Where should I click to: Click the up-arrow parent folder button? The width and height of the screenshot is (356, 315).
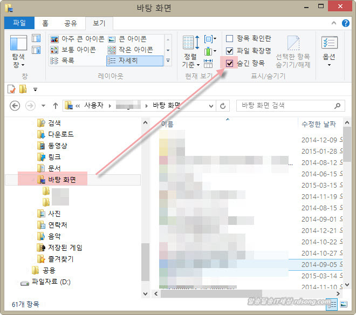pyautogui.click(x=55, y=106)
